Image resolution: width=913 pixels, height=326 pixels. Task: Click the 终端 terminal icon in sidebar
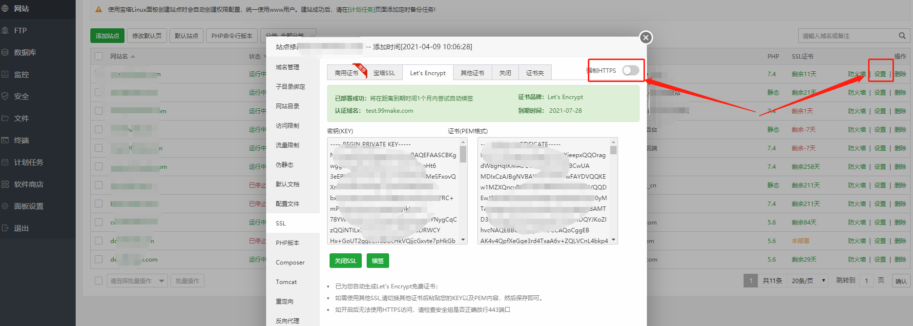click(x=5, y=140)
